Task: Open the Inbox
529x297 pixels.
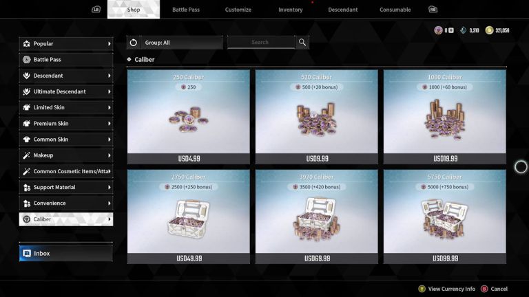Action: pos(66,253)
